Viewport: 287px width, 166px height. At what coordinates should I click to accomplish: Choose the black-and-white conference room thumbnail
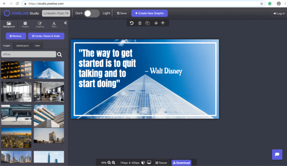click(x=16, y=92)
